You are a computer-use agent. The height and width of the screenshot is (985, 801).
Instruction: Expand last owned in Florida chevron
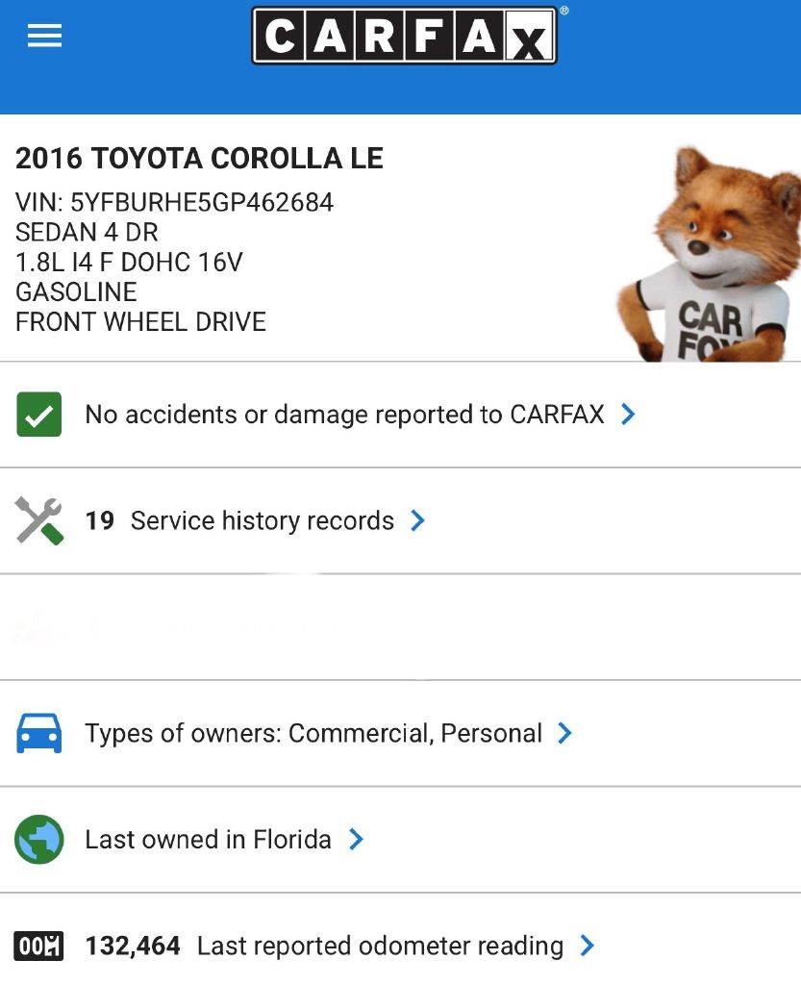click(x=356, y=839)
